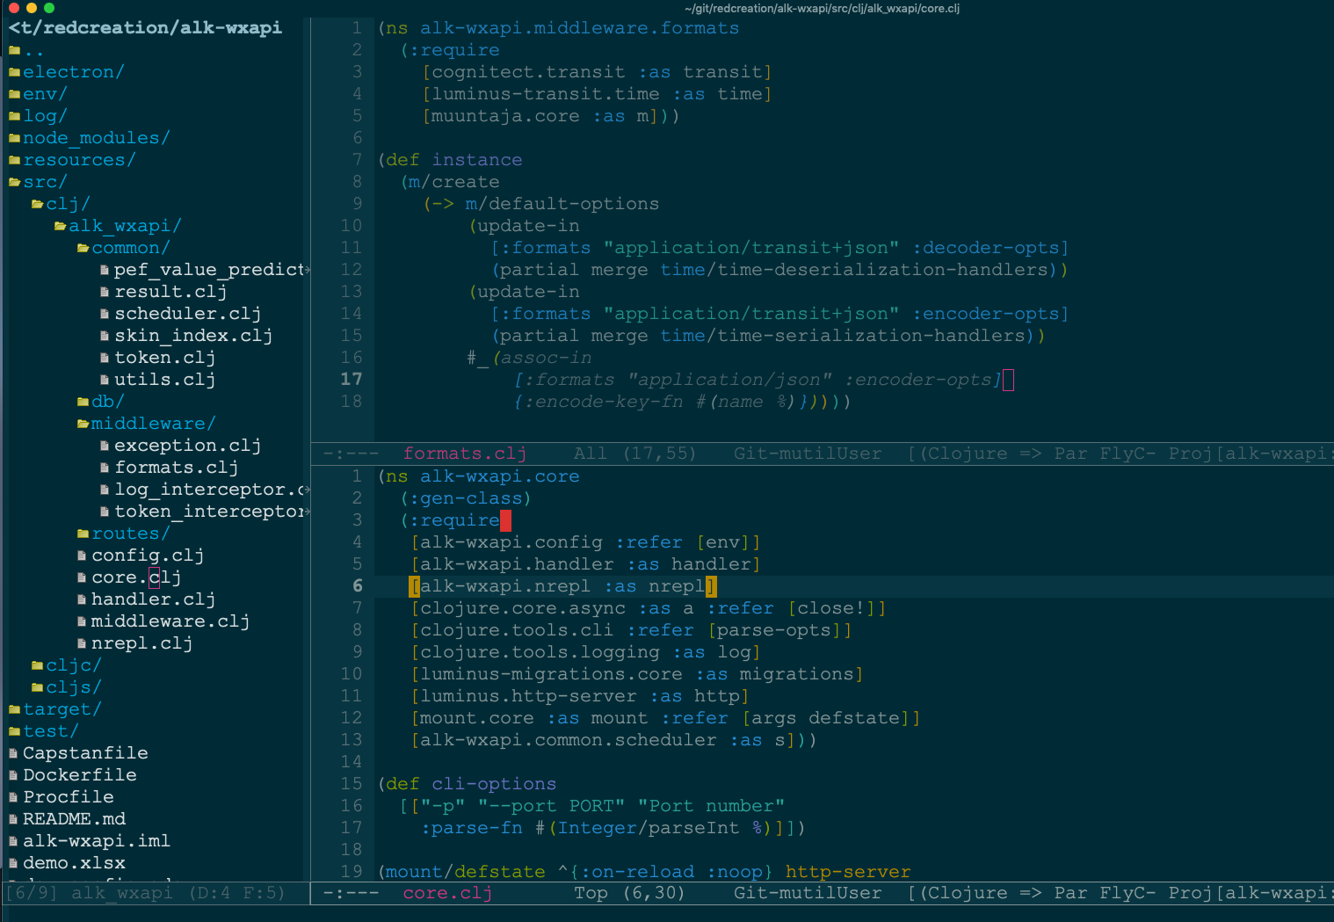Open demo.xlsx in file tree

pyautogui.click(x=74, y=863)
